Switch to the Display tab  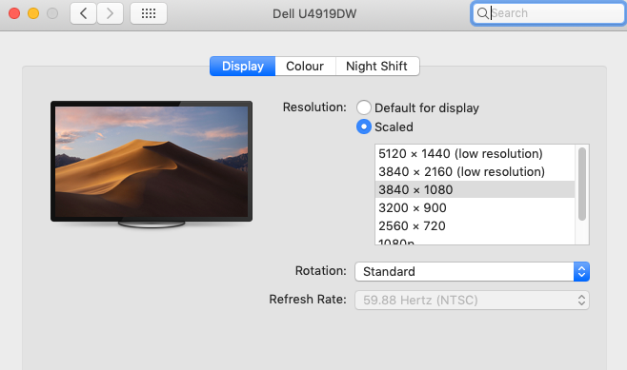click(243, 66)
